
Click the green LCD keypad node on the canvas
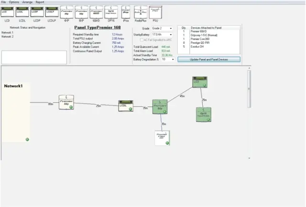pyautogui.click(x=200, y=82)
